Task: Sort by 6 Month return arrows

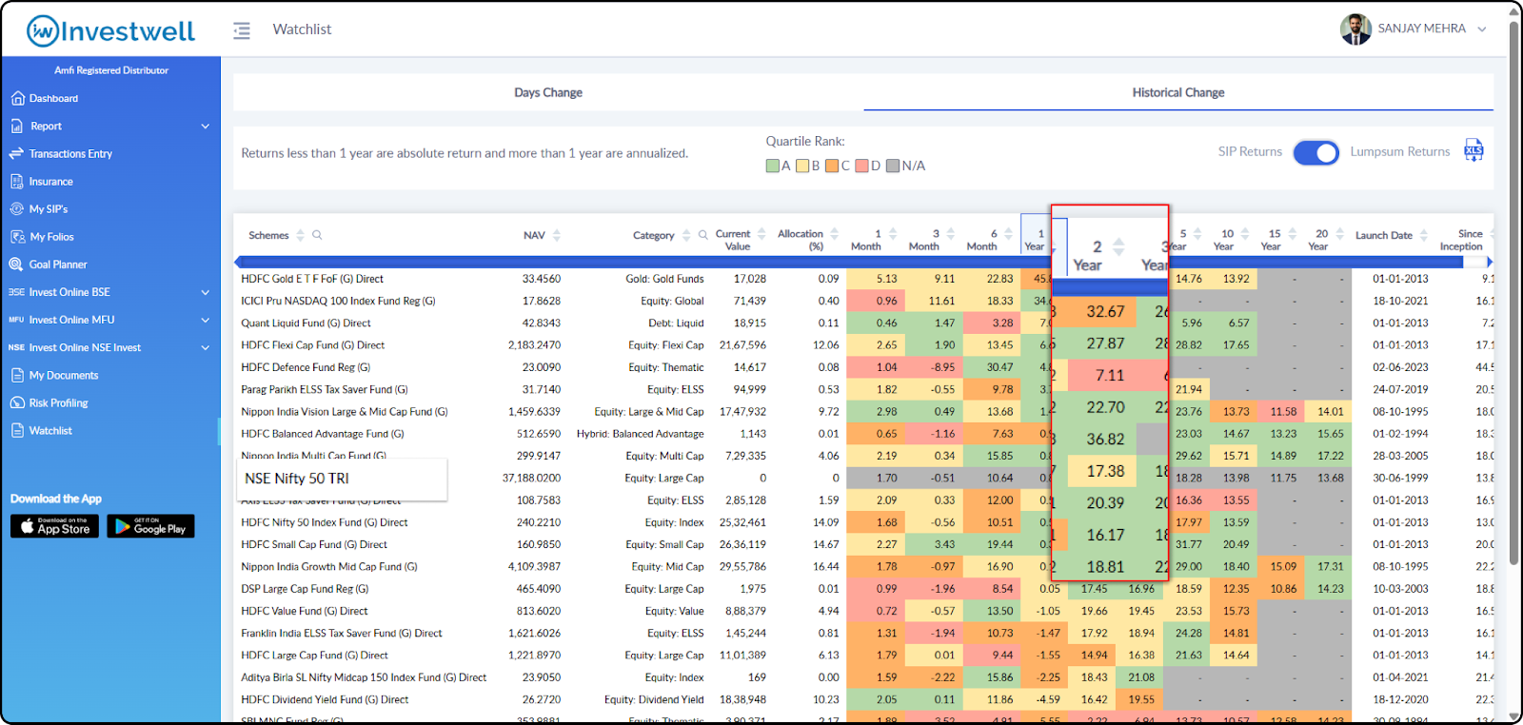Action: point(1008,234)
